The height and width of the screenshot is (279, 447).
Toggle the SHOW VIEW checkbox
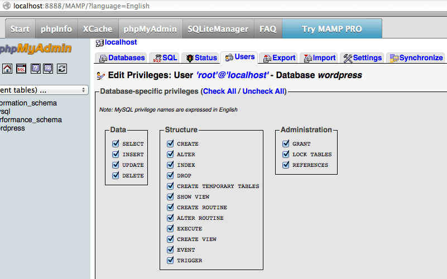[x=170, y=196]
